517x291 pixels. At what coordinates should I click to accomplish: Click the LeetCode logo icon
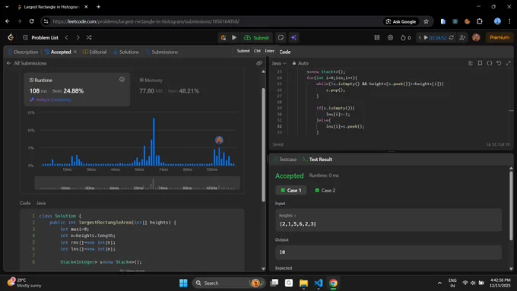click(11, 37)
